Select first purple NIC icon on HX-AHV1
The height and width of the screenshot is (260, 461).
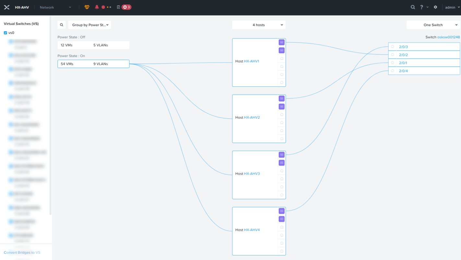pyautogui.click(x=281, y=42)
